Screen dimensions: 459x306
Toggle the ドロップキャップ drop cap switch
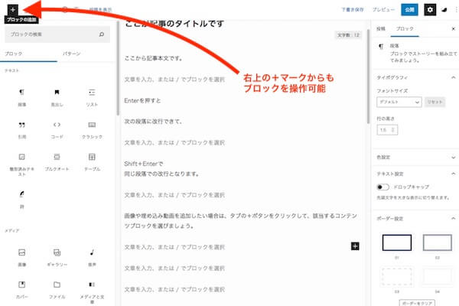[x=382, y=187]
